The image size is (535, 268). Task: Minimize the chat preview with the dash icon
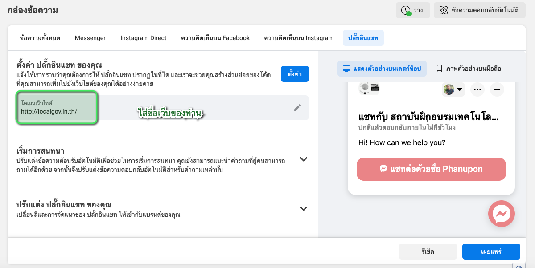pos(497,89)
